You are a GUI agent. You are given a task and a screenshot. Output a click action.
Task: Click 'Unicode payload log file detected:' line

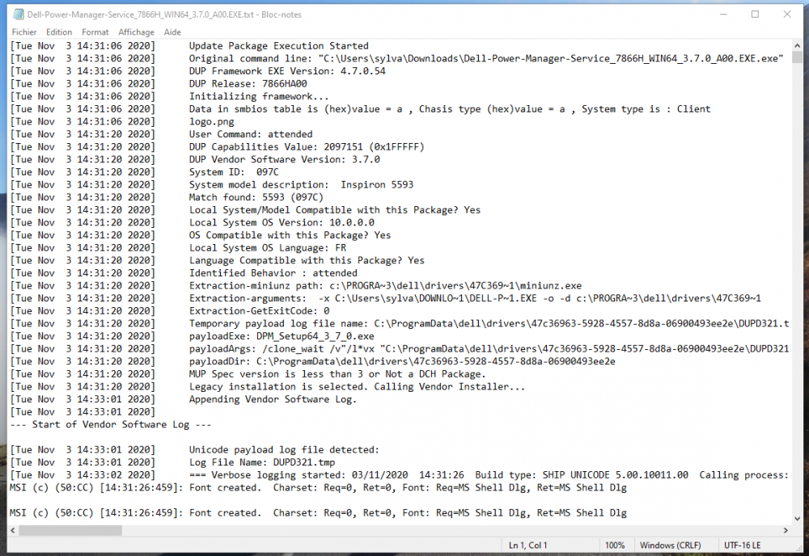(x=284, y=450)
